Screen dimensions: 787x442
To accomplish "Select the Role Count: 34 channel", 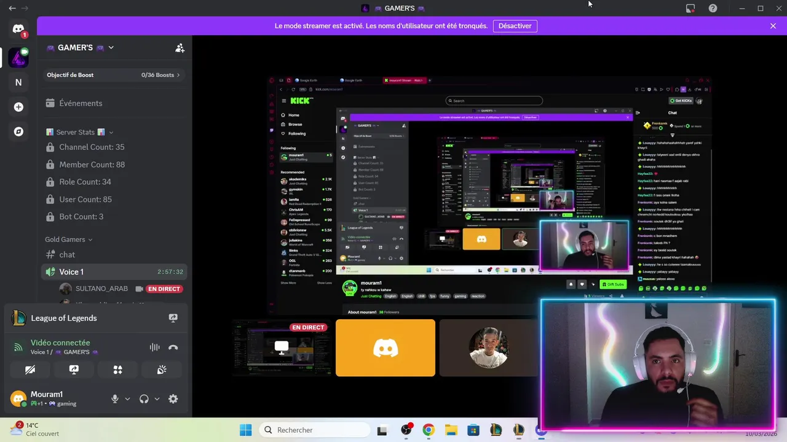I will (x=114, y=182).
